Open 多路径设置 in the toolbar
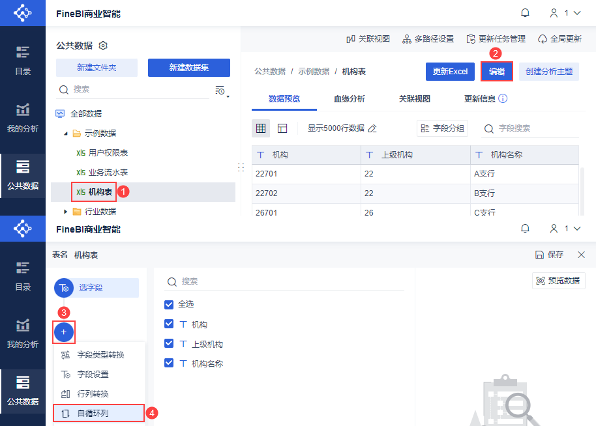 [x=428, y=38]
